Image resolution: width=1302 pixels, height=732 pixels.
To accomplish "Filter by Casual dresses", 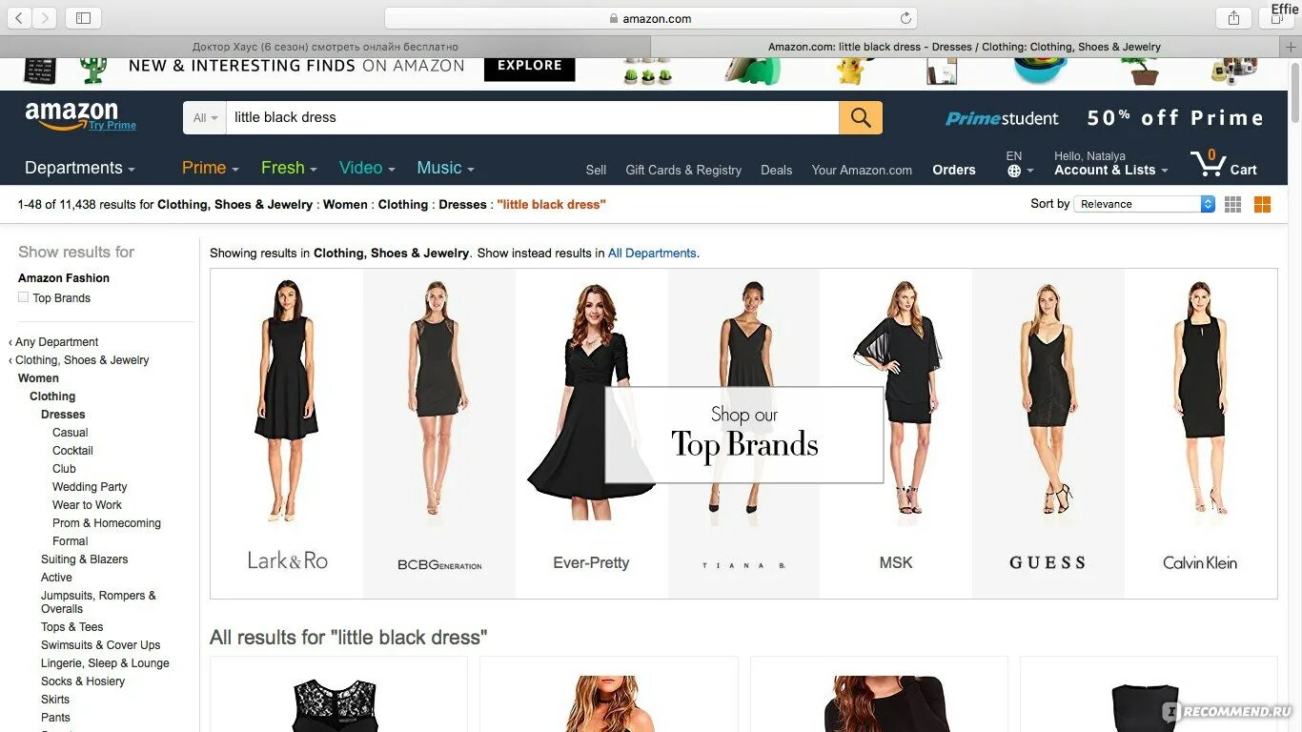I will tap(71, 433).
